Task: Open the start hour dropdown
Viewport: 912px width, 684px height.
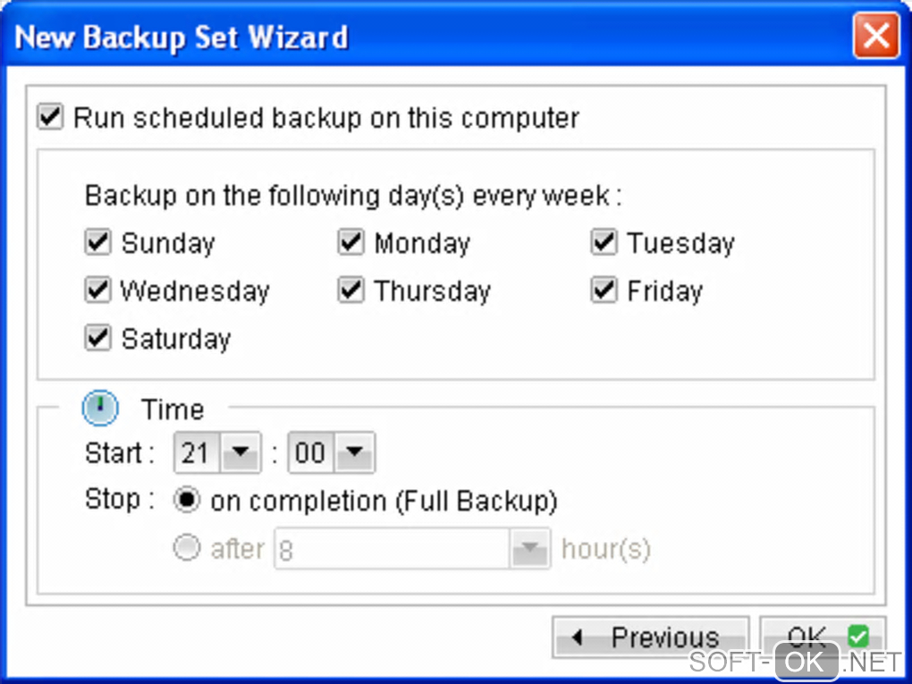Action: [240, 453]
